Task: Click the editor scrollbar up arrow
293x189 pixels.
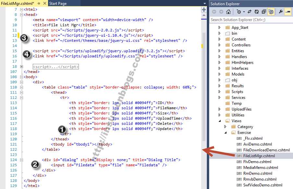Action: coord(204,15)
